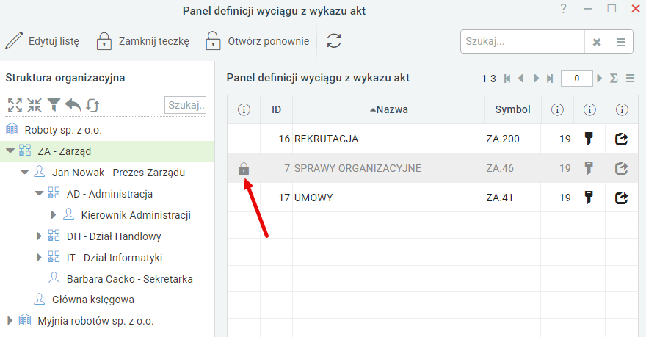
Task: Sort by Nazwa column header
Action: pos(388,109)
